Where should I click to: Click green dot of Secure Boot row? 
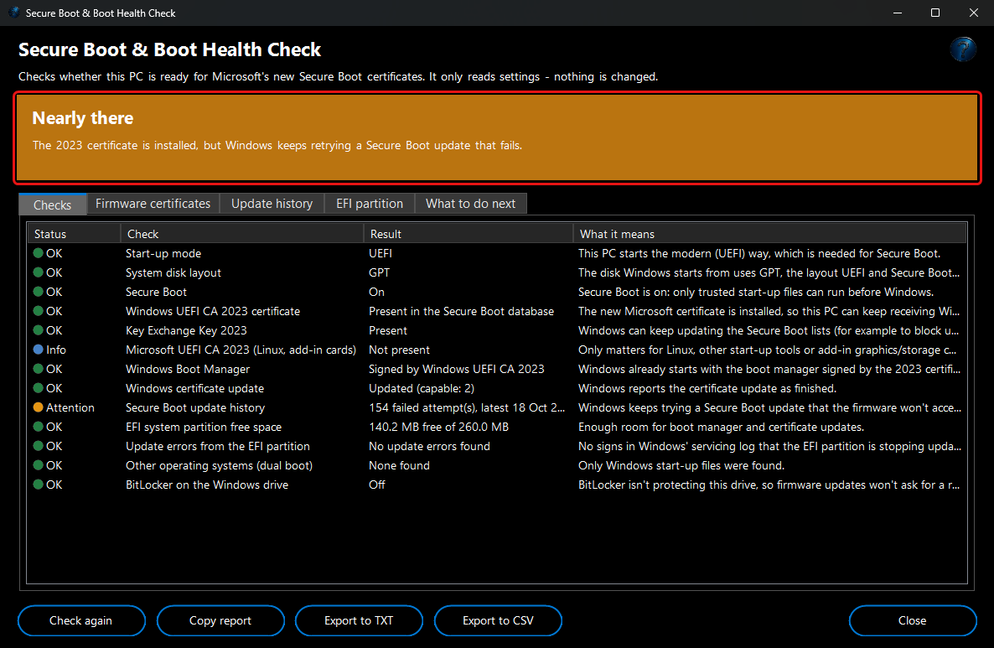coord(38,292)
